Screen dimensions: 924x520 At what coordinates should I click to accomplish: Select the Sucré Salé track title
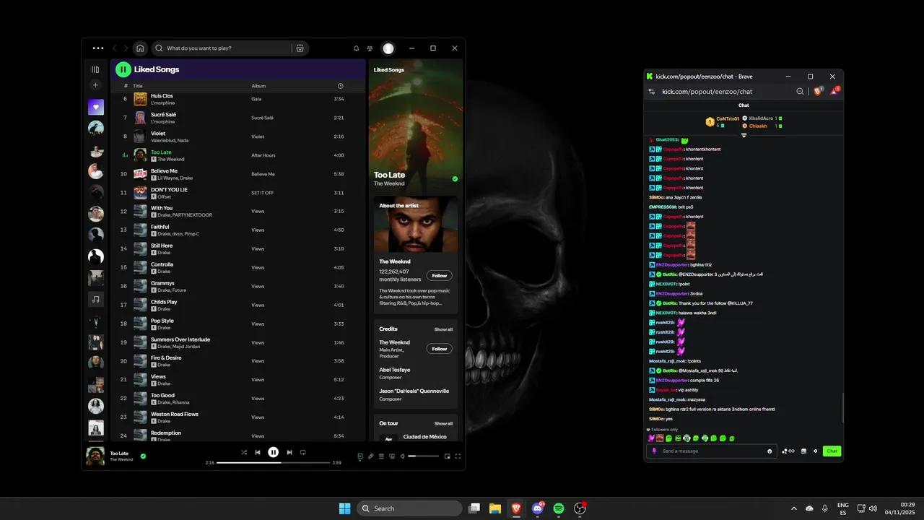[163, 114]
